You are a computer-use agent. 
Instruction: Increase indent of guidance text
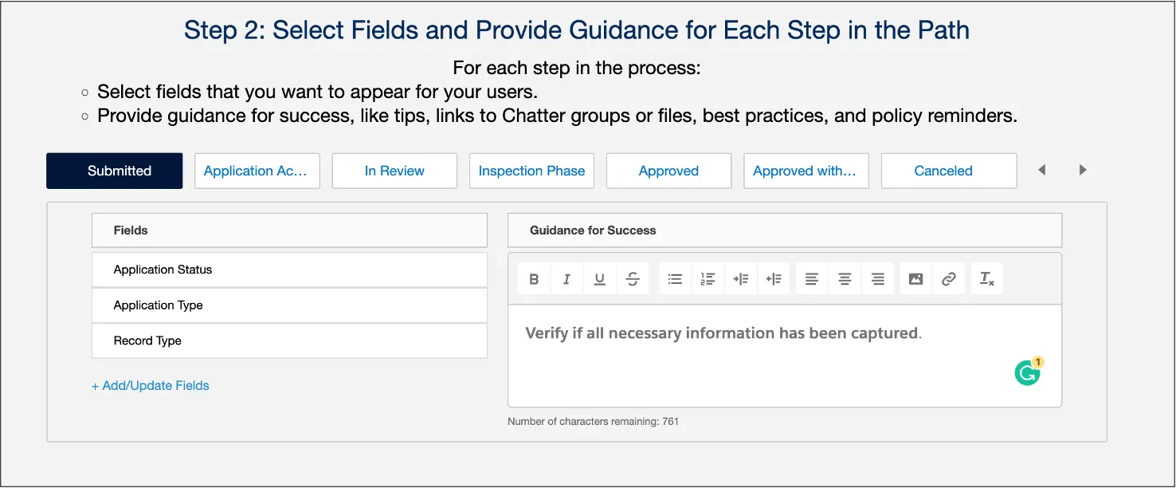[741, 278]
